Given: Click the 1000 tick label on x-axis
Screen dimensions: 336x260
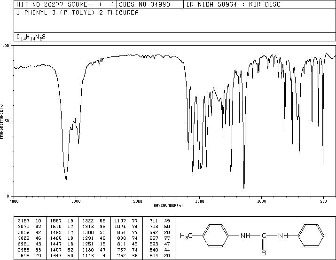Looking at the screenshot, I should pyautogui.click(x=261, y=201).
